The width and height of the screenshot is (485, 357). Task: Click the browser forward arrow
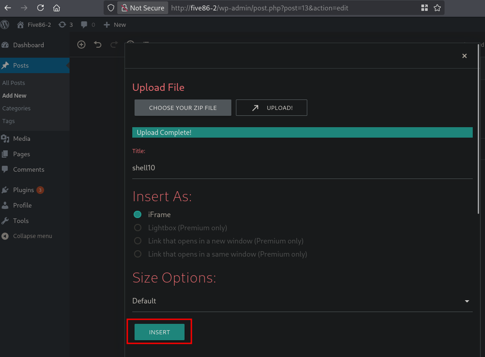24,8
